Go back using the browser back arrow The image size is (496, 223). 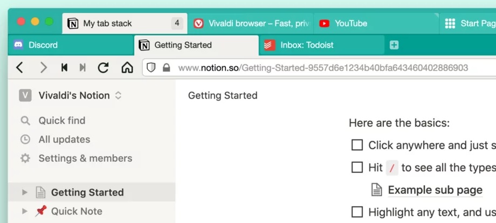[20, 67]
